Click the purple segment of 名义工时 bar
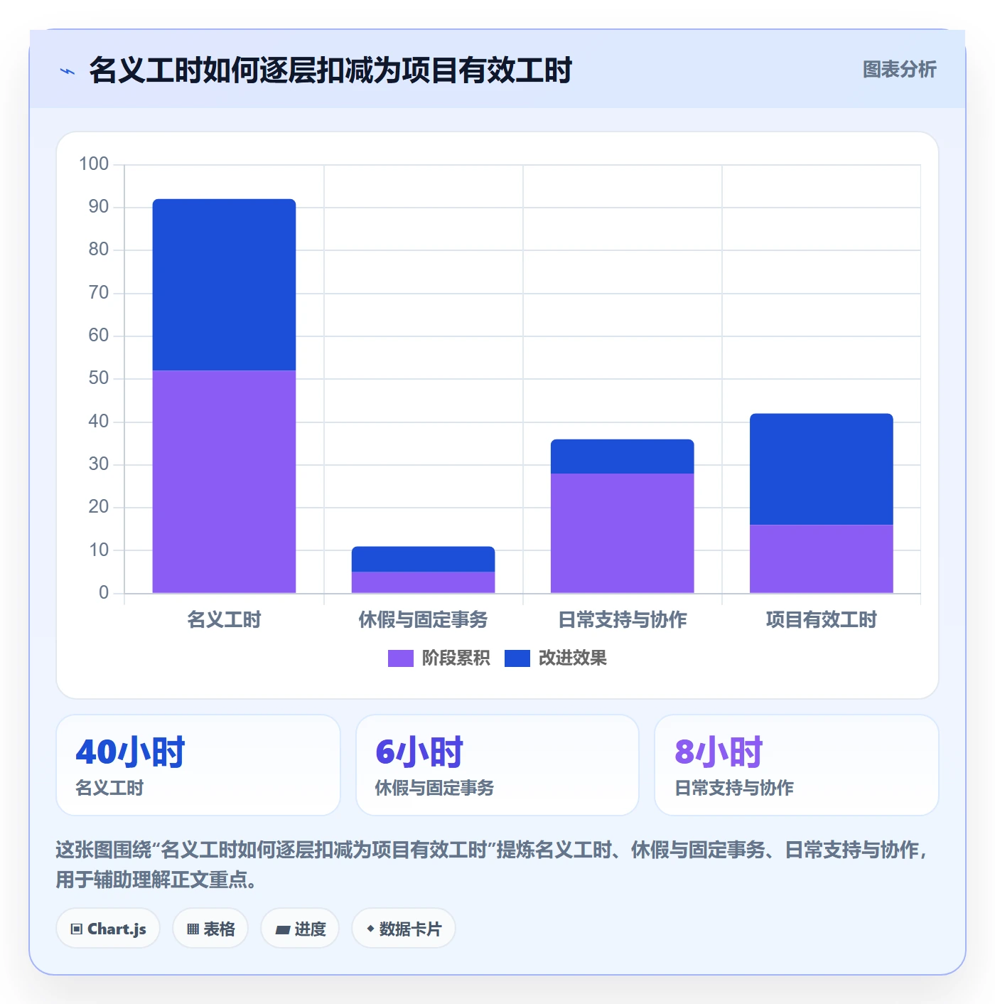Image resolution: width=995 pixels, height=1004 pixels. [224, 481]
